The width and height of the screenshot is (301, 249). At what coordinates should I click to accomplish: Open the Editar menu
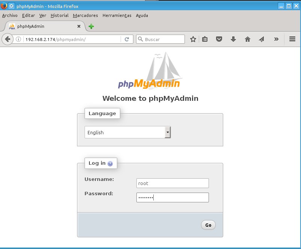point(29,15)
